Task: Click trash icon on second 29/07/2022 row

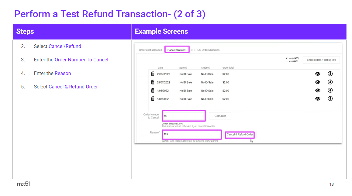Action: click(153, 82)
